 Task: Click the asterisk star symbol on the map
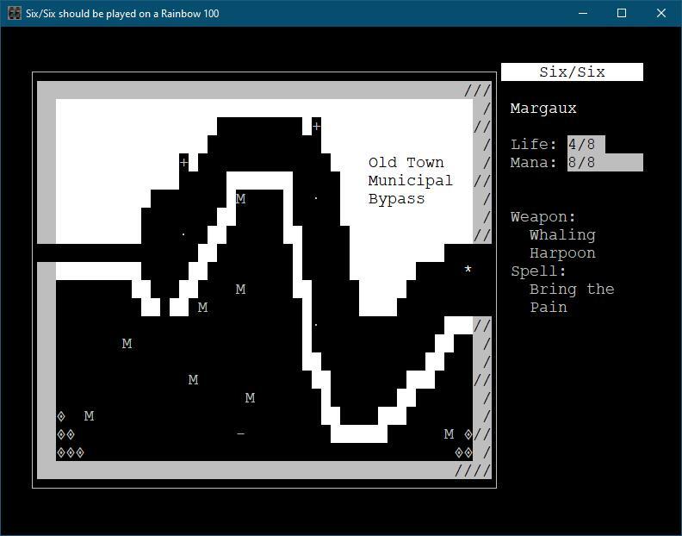click(x=468, y=270)
